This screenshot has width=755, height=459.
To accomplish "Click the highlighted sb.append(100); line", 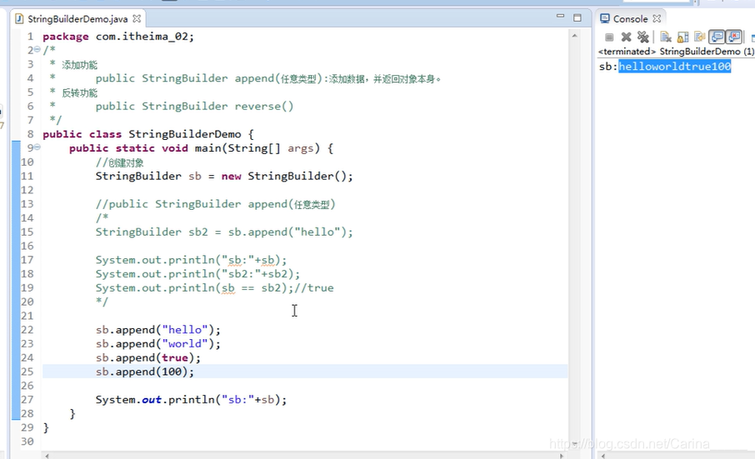I will pyautogui.click(x=144, y=372).
